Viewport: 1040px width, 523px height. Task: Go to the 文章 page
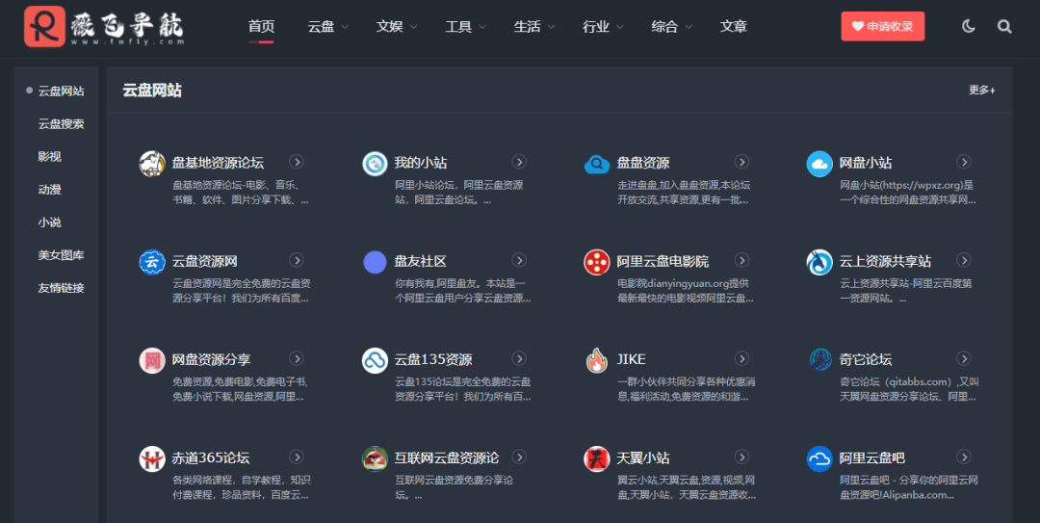click(734, 27)
